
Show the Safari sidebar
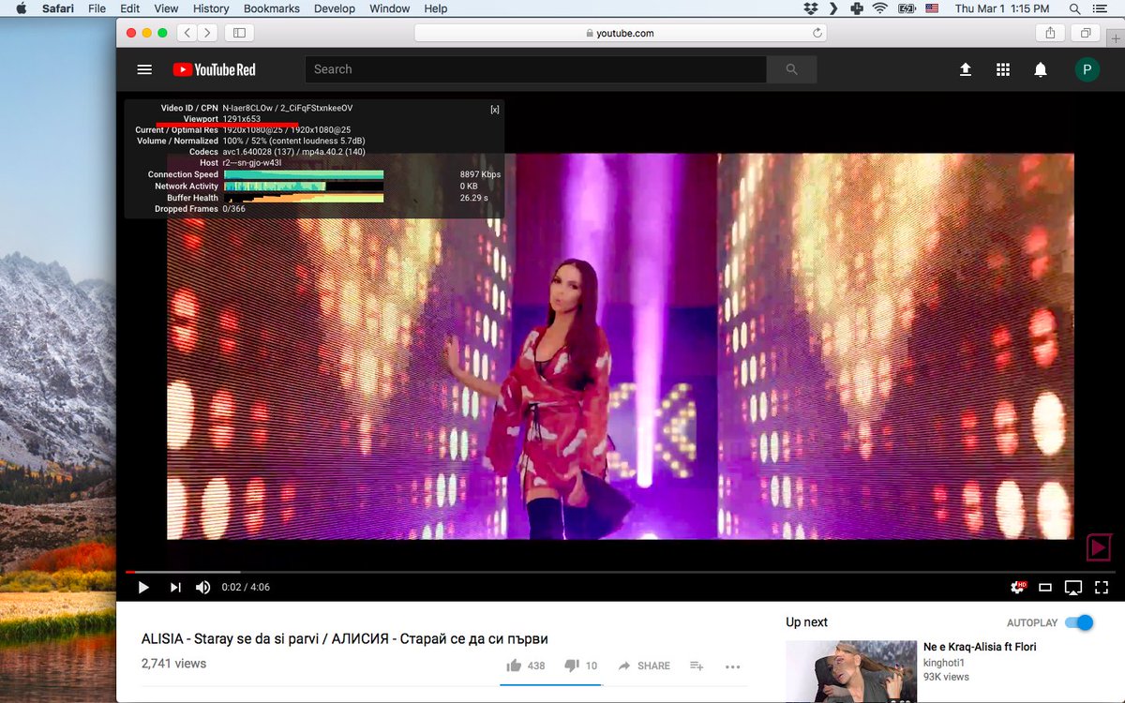tap(239, 33)
